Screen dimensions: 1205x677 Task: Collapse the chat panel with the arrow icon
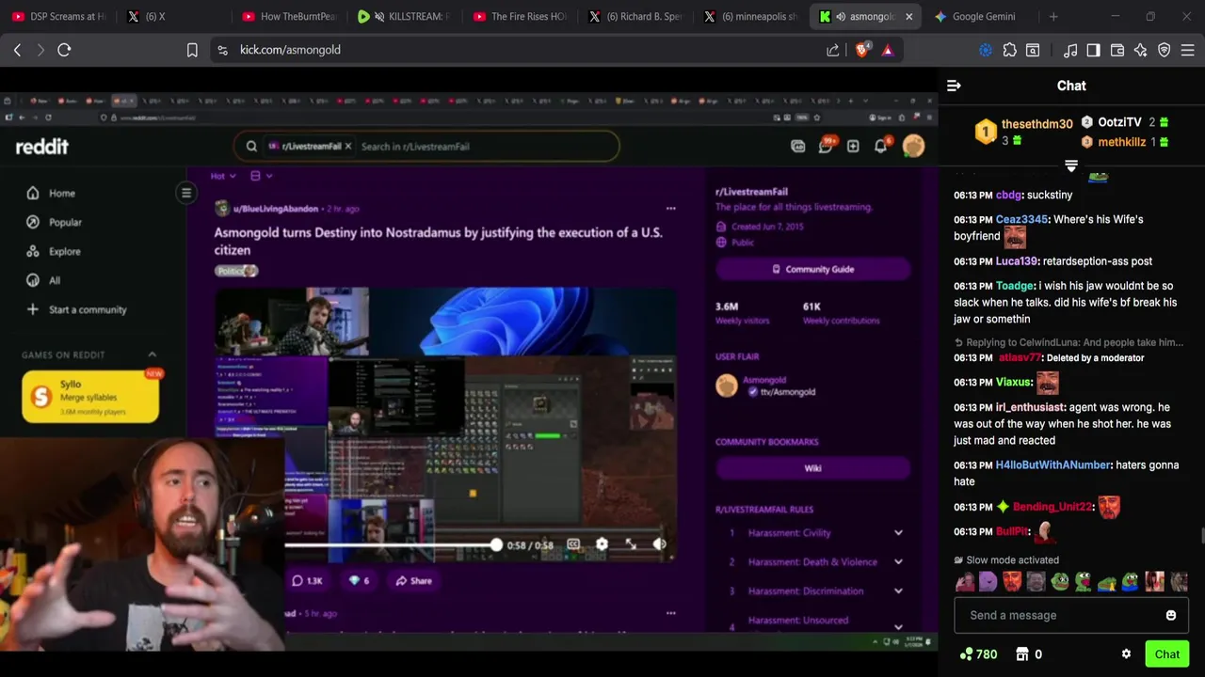point(954,86)
